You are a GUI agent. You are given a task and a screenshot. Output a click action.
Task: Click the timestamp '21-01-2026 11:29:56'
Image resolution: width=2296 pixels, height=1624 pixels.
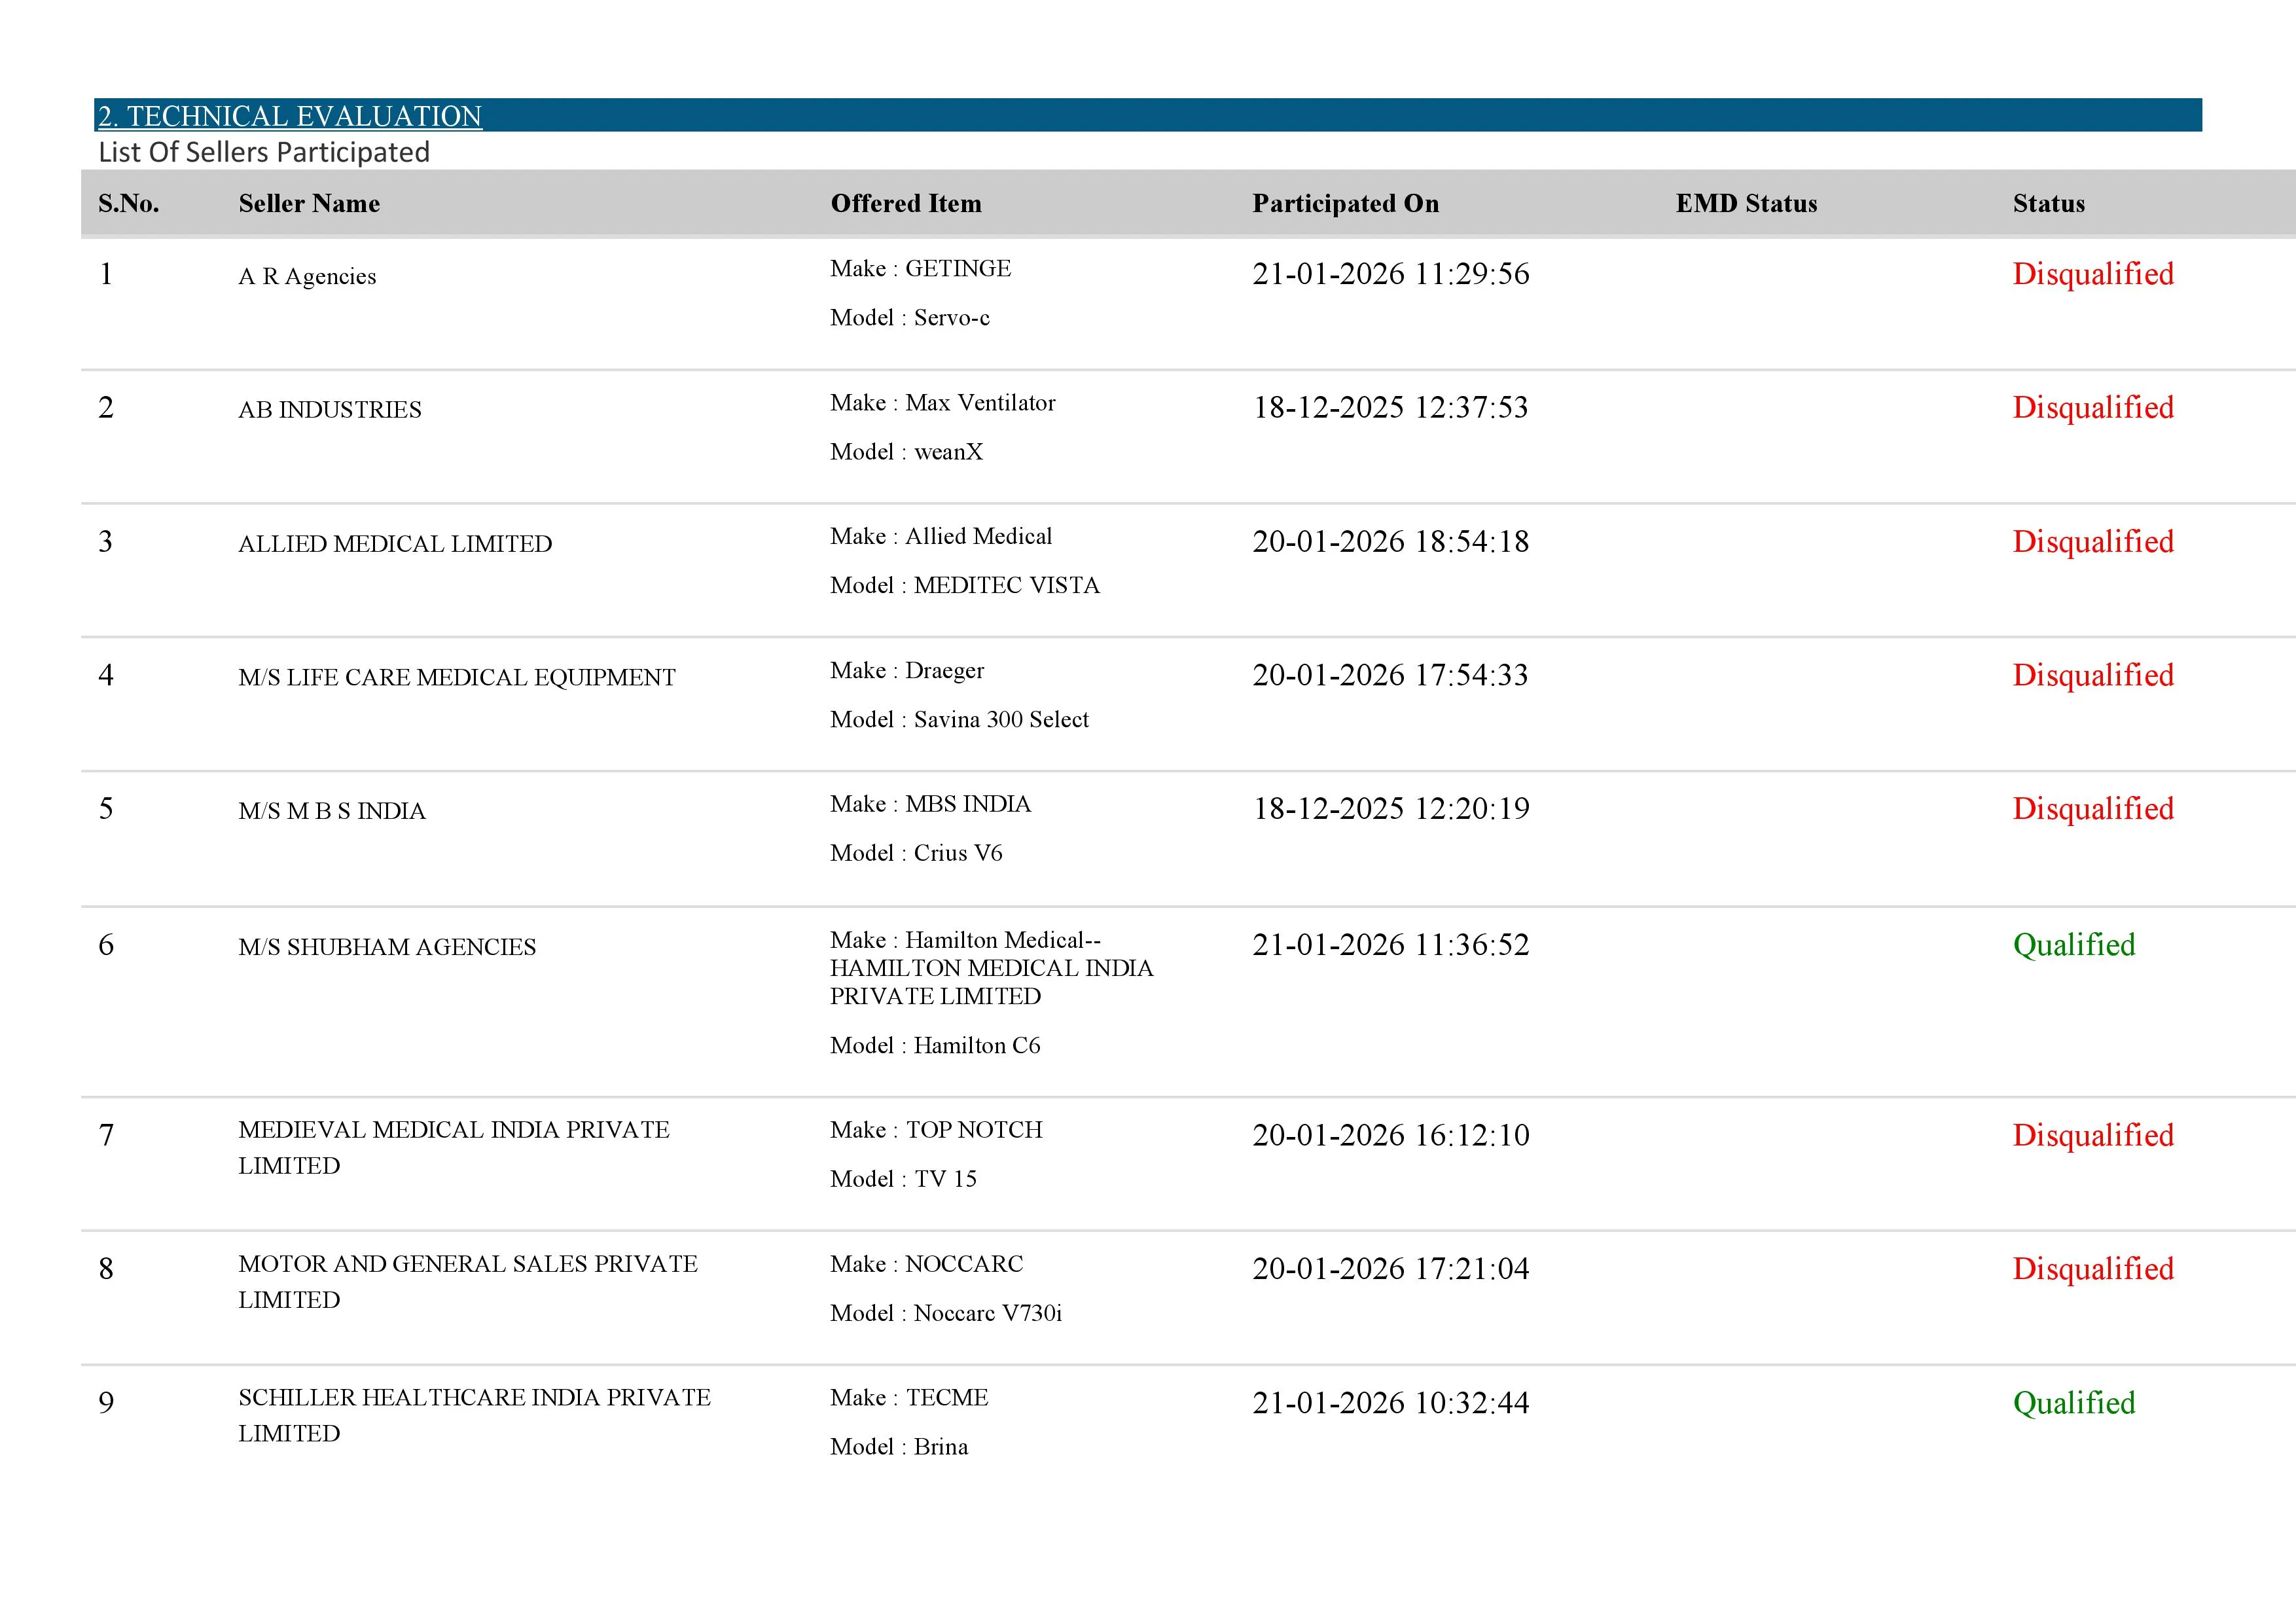tap(1391, 274)
